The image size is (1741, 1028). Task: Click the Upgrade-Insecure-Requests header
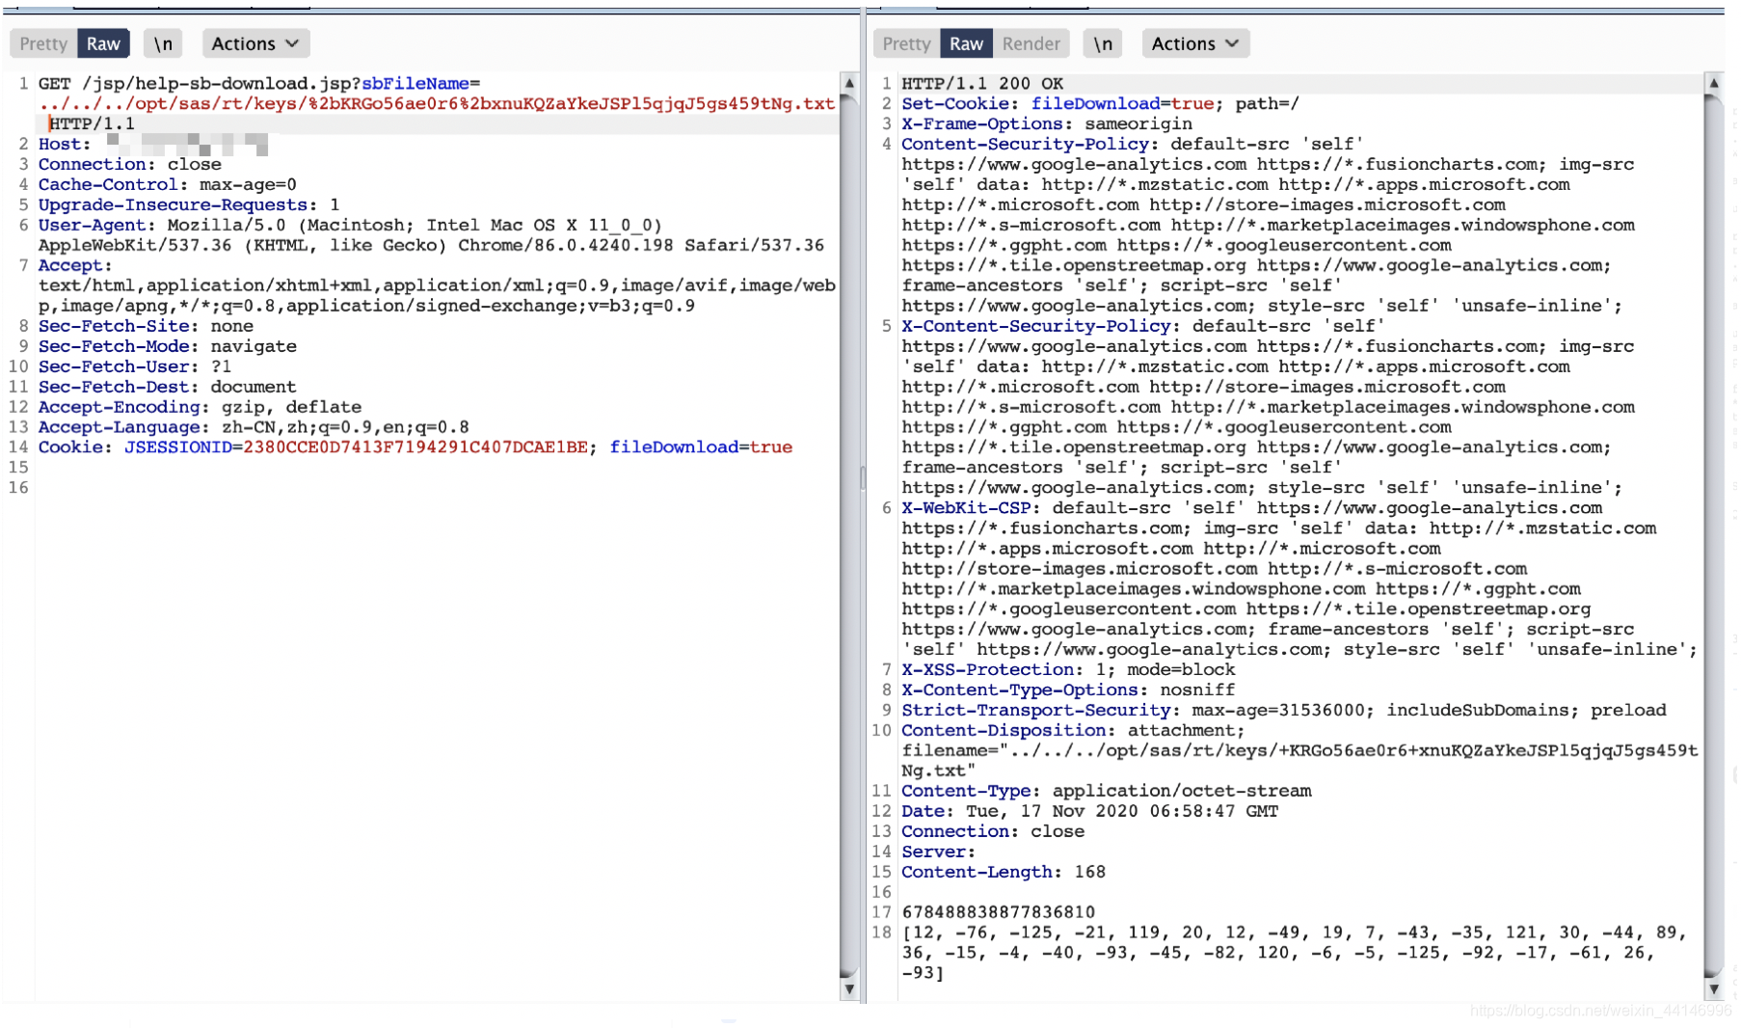pyautogui.click(x=188, y=205)
